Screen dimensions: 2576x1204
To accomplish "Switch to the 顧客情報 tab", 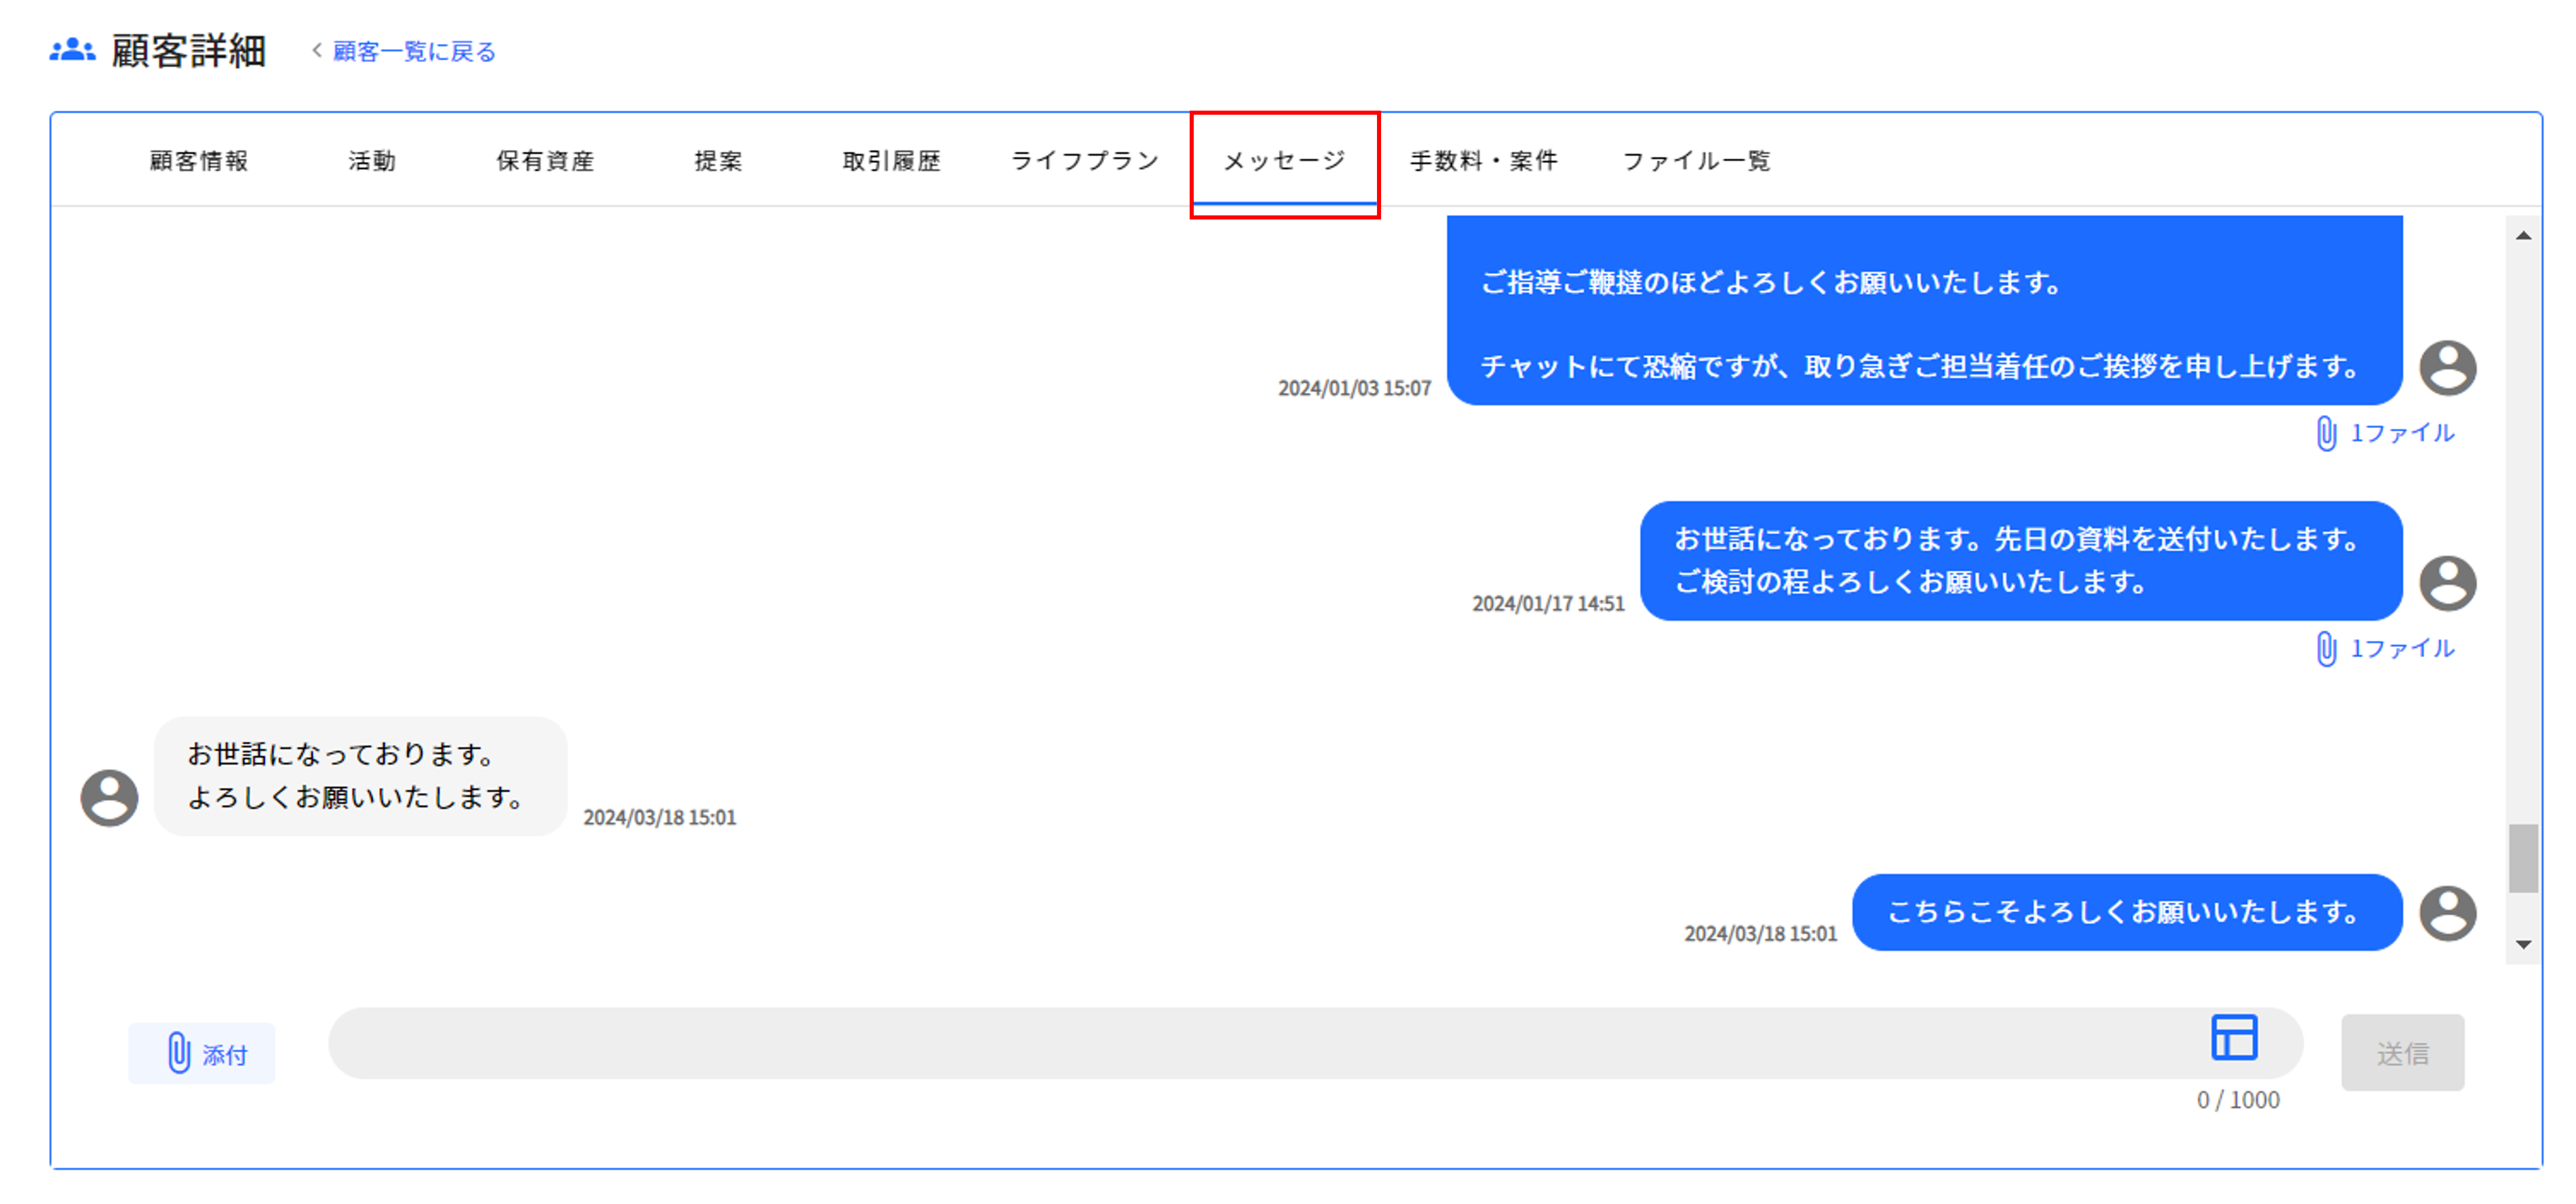I will [199, 161].
